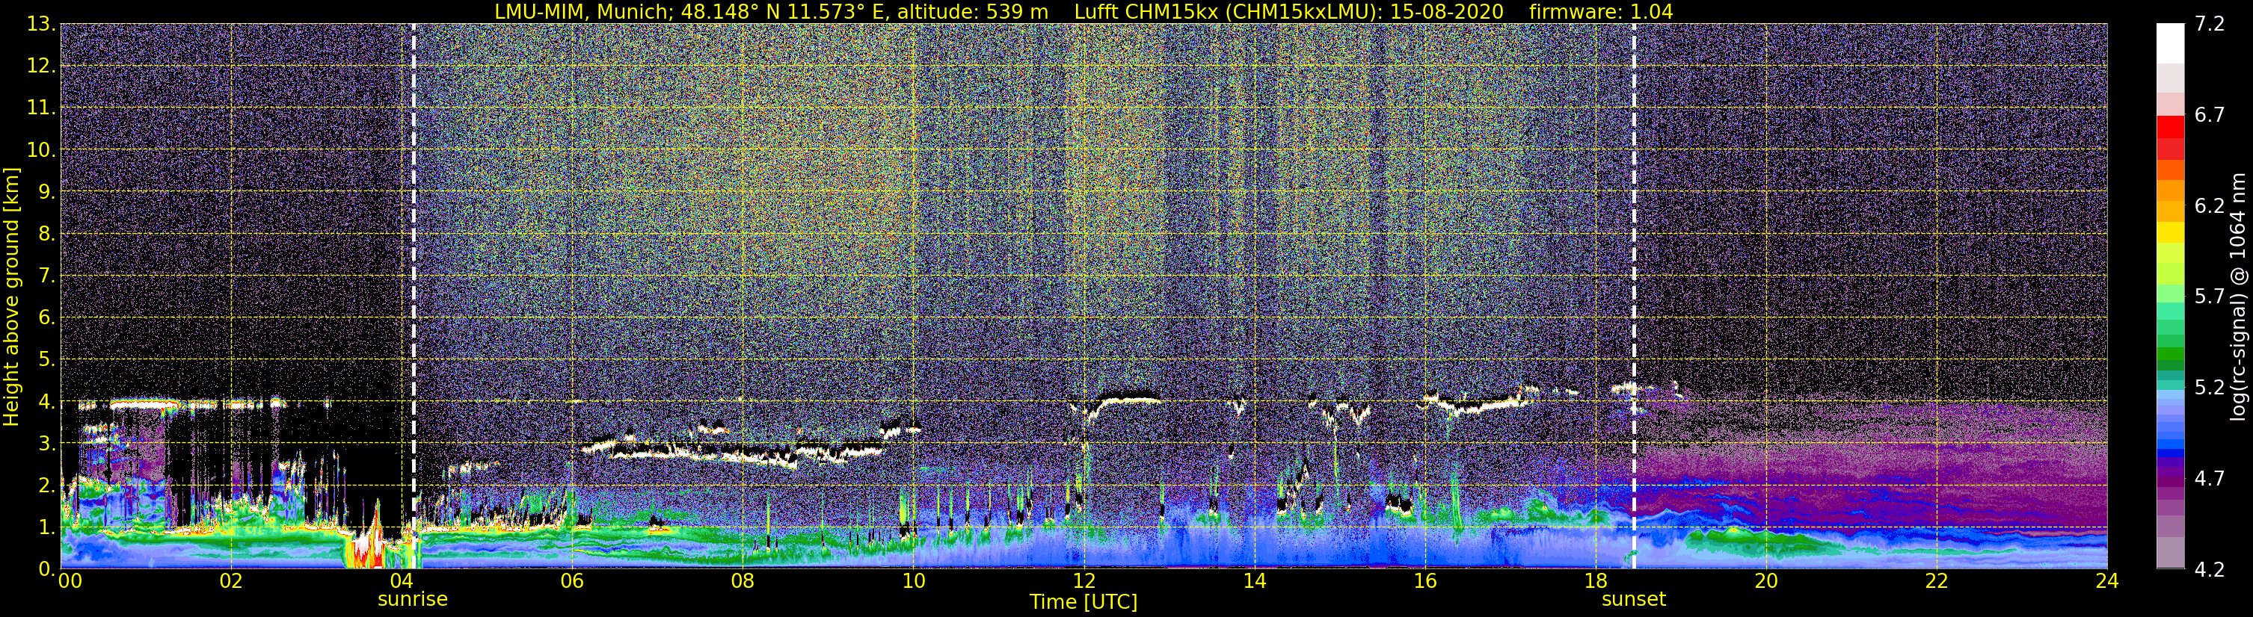Click the time tick '14'
2253x617 pixels.
click(1254, 581)
